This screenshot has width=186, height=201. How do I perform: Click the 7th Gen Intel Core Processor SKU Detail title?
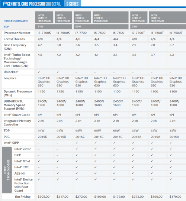32,4
